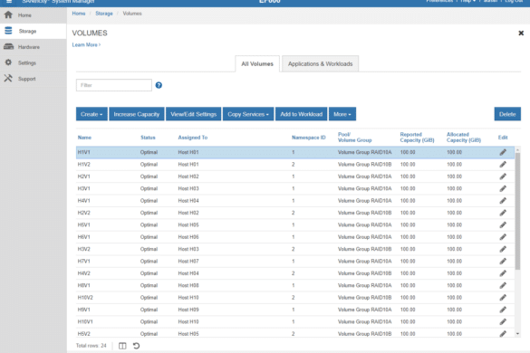Edit volume H10V1 with pencil icon

tap(503, 322)
